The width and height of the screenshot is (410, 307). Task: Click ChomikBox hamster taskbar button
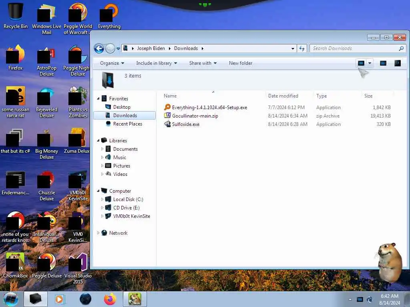coord(135,299)
